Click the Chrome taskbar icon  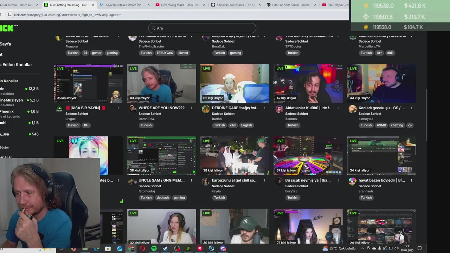pos(131,248)
